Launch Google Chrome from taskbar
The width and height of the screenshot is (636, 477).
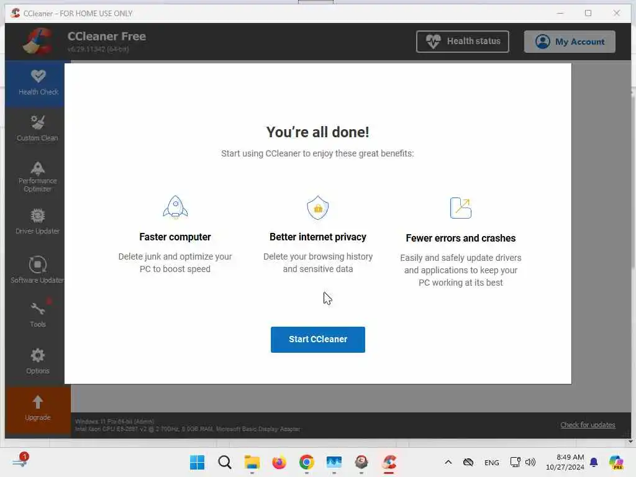click(x=307, y=462)
